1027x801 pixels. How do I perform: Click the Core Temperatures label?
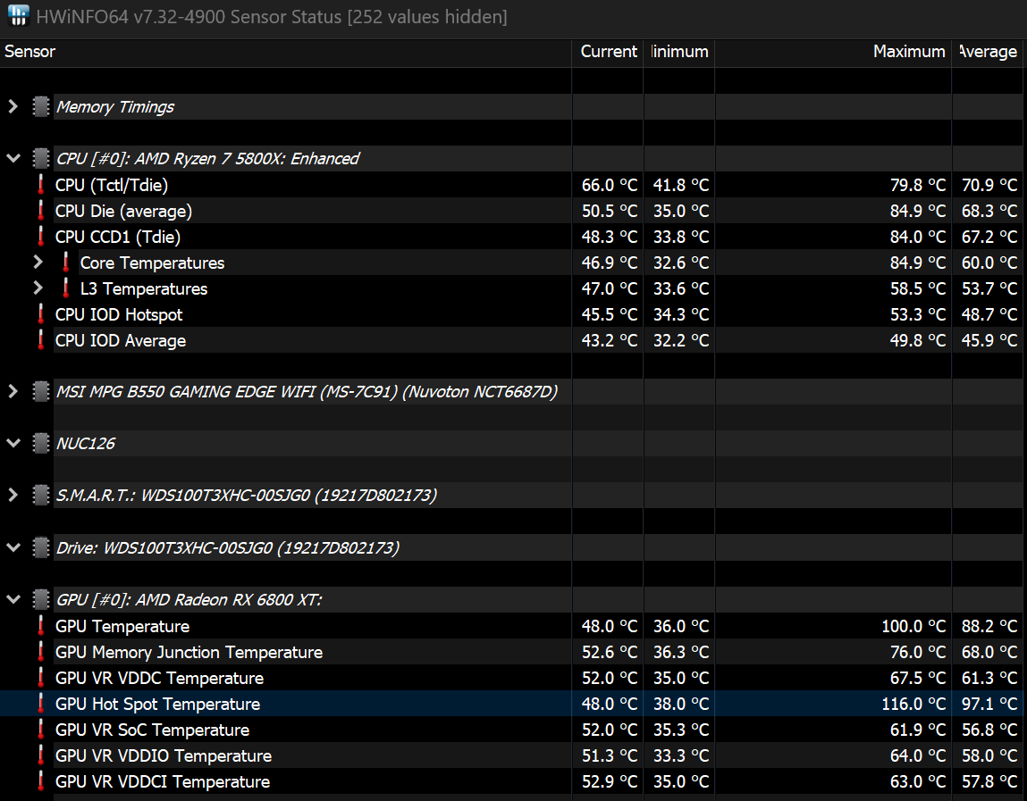tap(152, 263)
